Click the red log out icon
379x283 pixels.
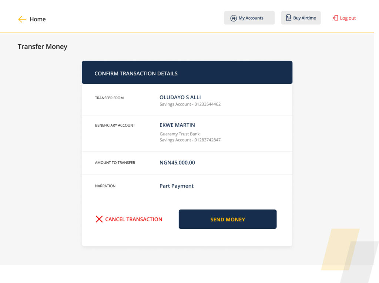pyautogui.click(x=335, y=18)
